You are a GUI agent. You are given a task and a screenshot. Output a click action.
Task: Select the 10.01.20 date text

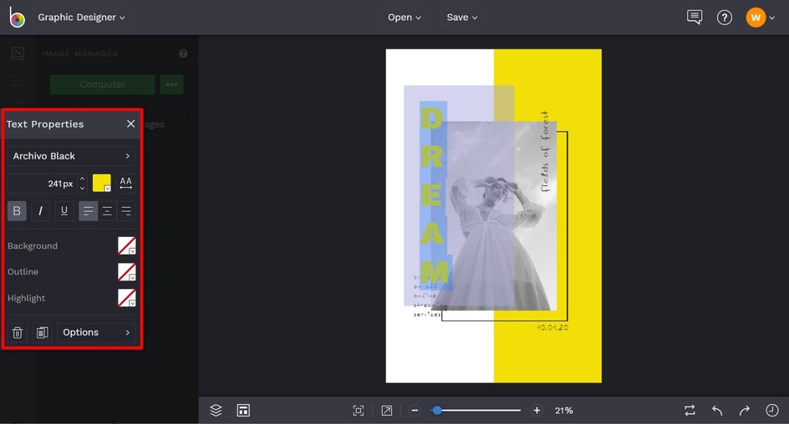coord(552,327)
